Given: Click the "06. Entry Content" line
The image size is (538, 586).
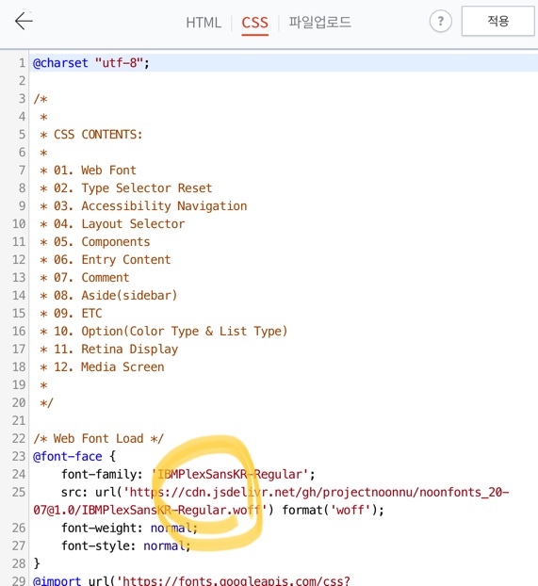Looking at the screenshot, I should click(106, 260).
